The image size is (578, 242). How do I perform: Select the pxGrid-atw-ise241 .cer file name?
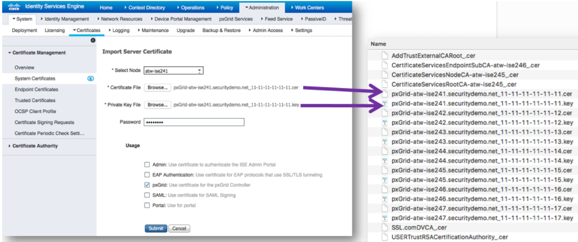click(482, 94)
